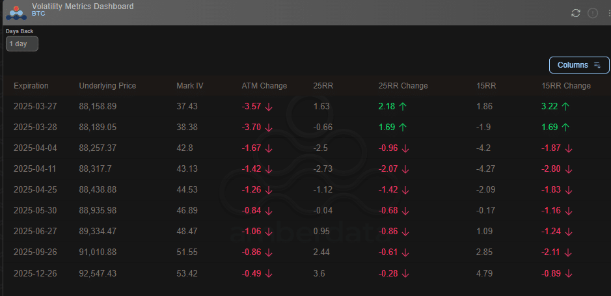Click the sort icon inside the Columns button

tap(597, 65)
